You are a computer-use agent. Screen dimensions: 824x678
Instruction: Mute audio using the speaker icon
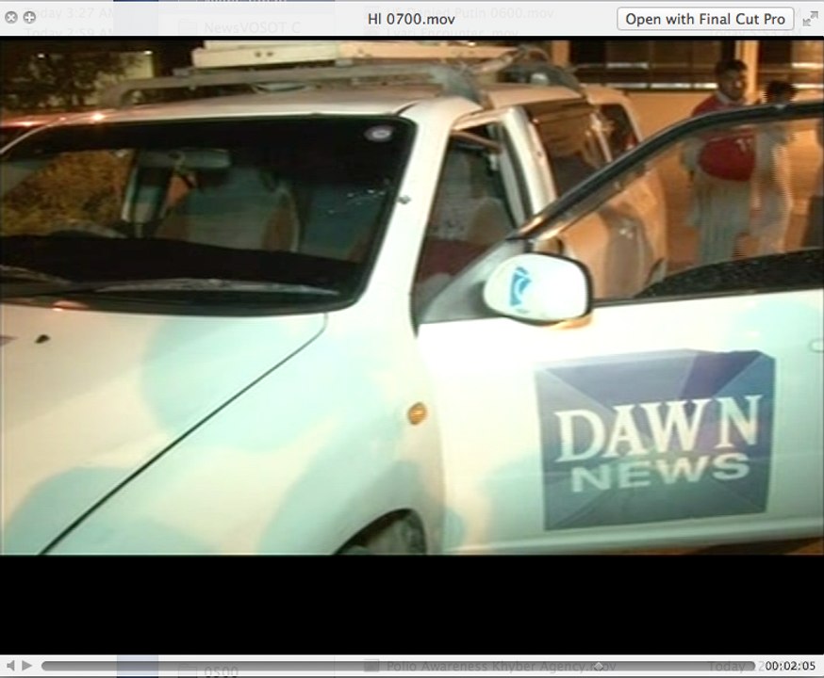tap(11, 666)
